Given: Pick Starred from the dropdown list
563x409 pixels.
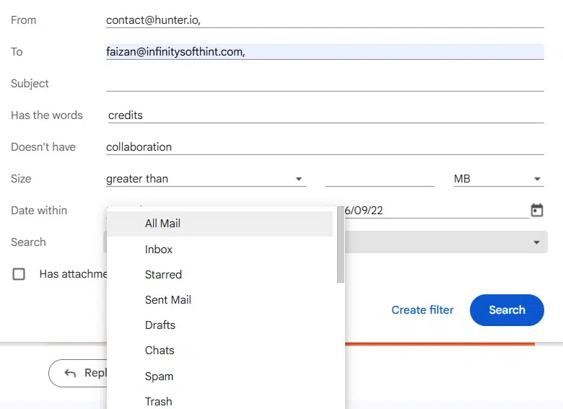Looking at the screenshot, I should [x=219, y=274].
